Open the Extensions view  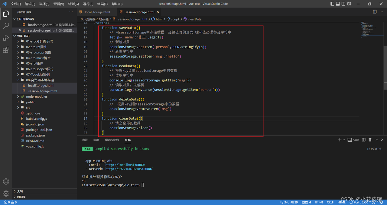coord(6,50)
